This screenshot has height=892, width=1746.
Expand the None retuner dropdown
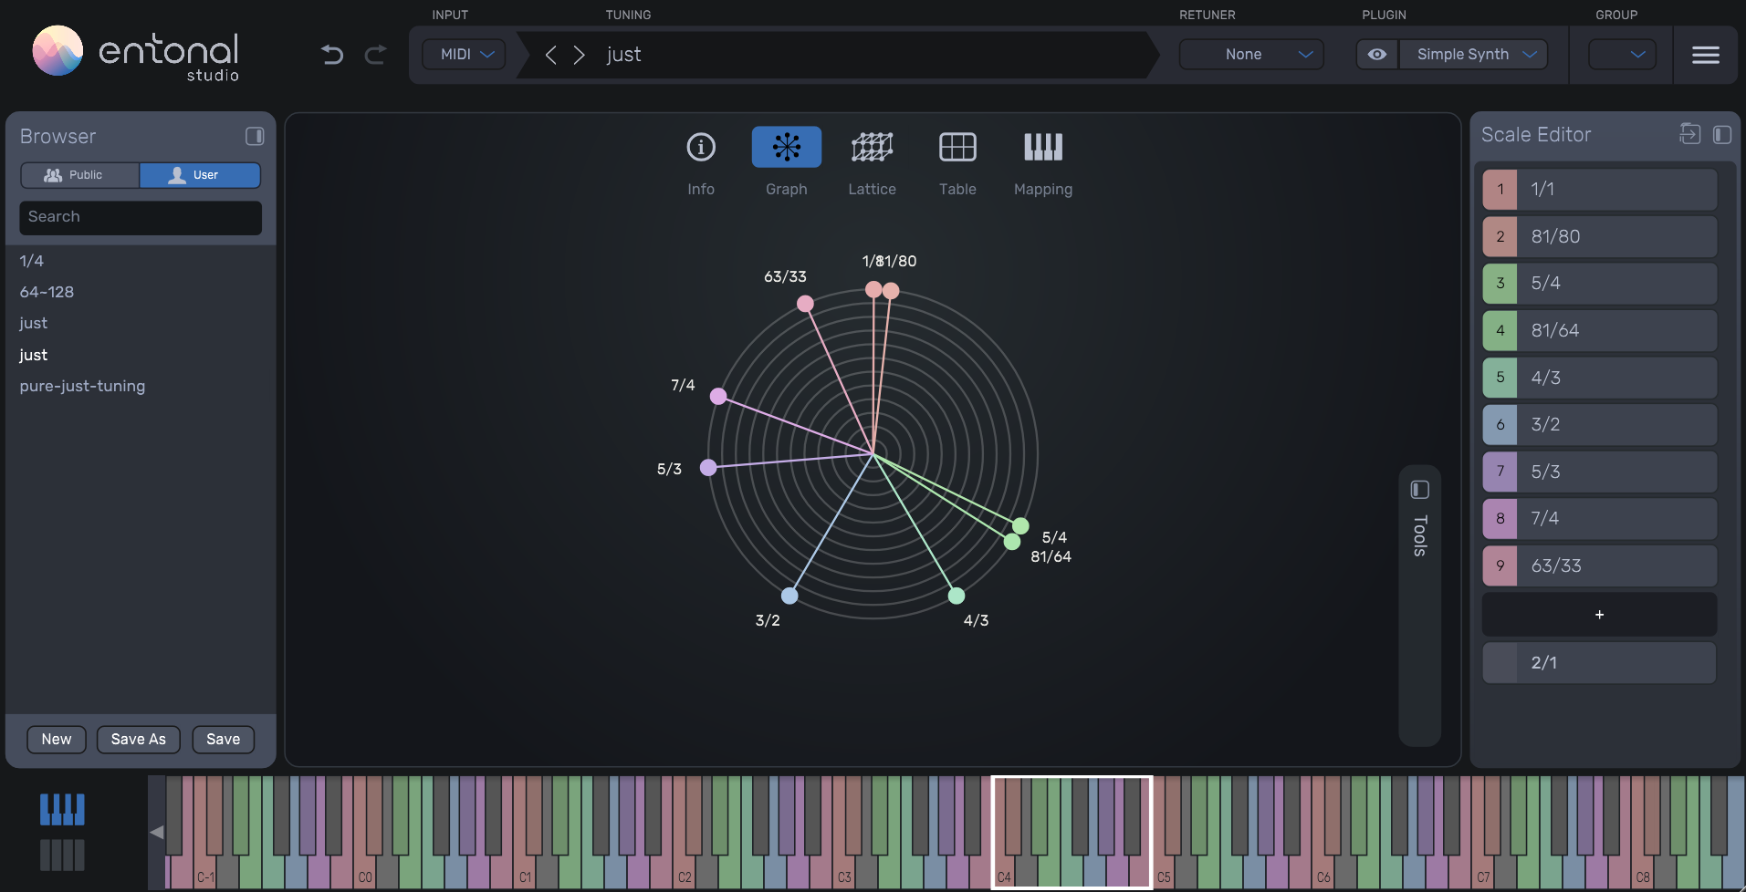(x=1249, y=54)
